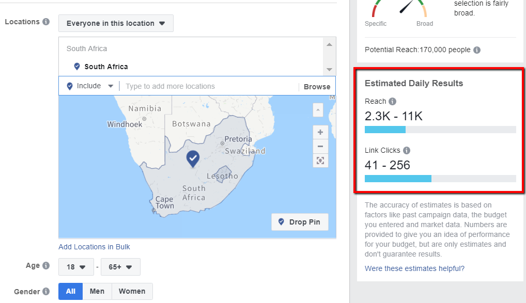This screenshot has width=526, height=303.
Task: Zoom out on the map
Action: 320,146
